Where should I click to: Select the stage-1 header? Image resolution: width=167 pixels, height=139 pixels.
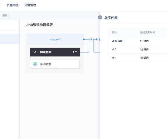pyautogui.click(x=55, y=39)
